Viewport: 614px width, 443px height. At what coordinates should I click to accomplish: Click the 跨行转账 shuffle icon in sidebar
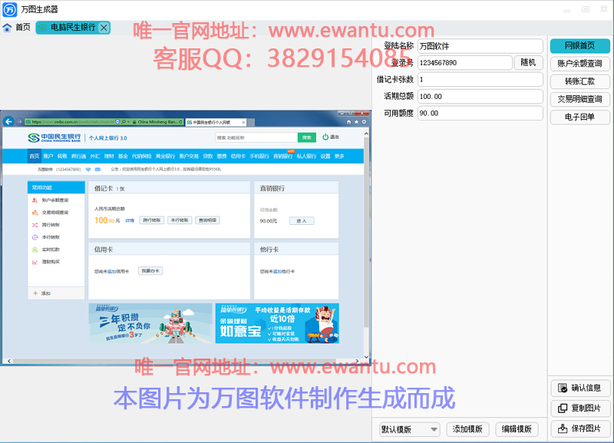pyautogui.click(x=35, y=225)
